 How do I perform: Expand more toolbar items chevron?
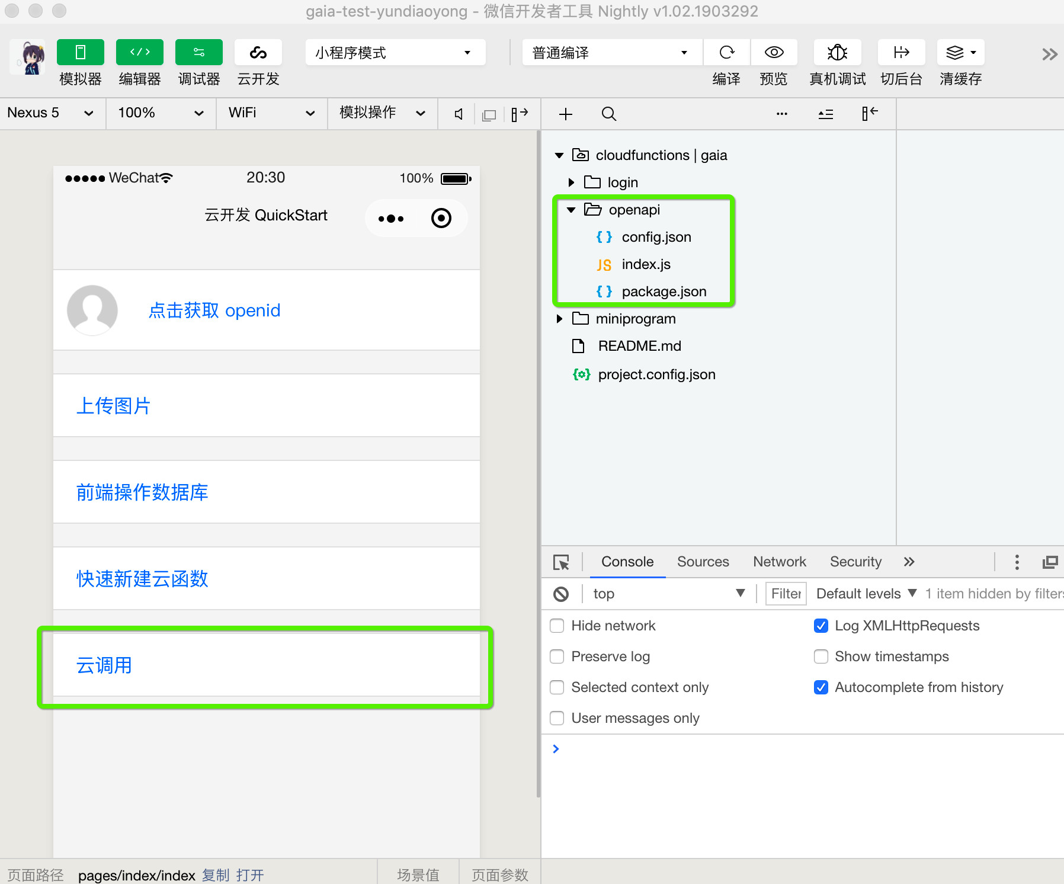coord(1050,55)
